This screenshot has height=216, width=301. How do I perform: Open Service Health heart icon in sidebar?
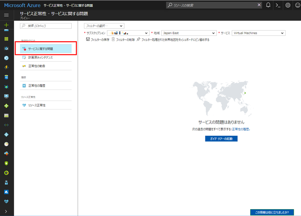6,202
